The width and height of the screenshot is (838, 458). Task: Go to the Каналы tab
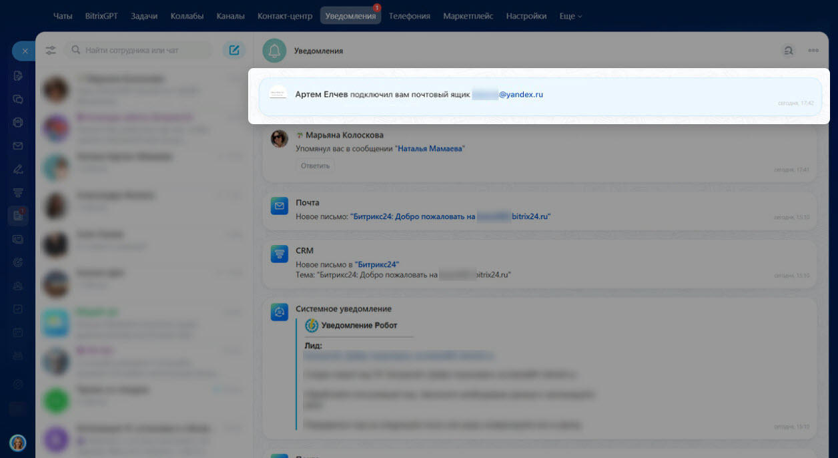(x=231, y=16)
